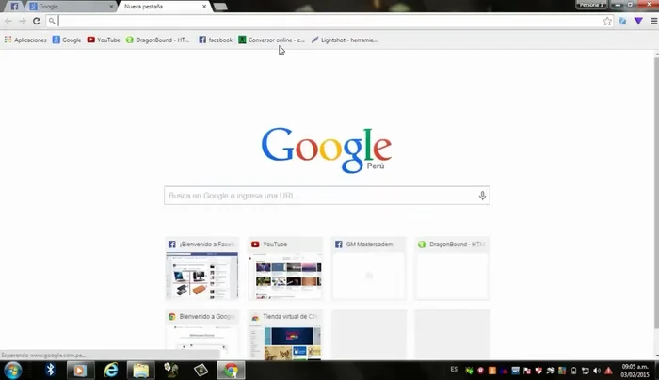Click the purple triangle extension icon
The image size is (659, 380).
pyautogui.click(x=638, y=21)
